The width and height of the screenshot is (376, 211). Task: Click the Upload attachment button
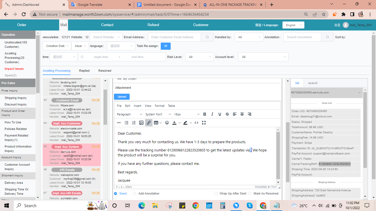tap(122, 97)
